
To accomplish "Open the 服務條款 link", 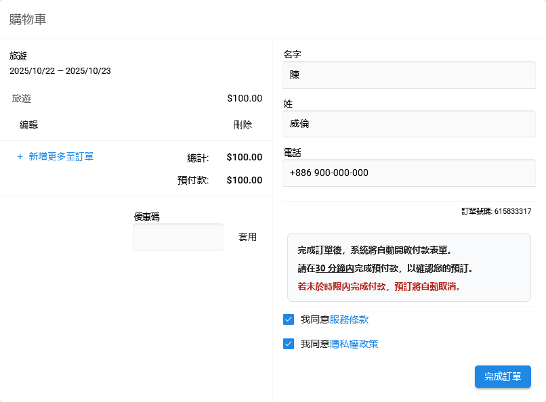I will pos(349,319).
